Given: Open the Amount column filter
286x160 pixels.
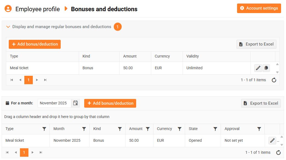Looking at the screenshot, I should pos(148,129).
